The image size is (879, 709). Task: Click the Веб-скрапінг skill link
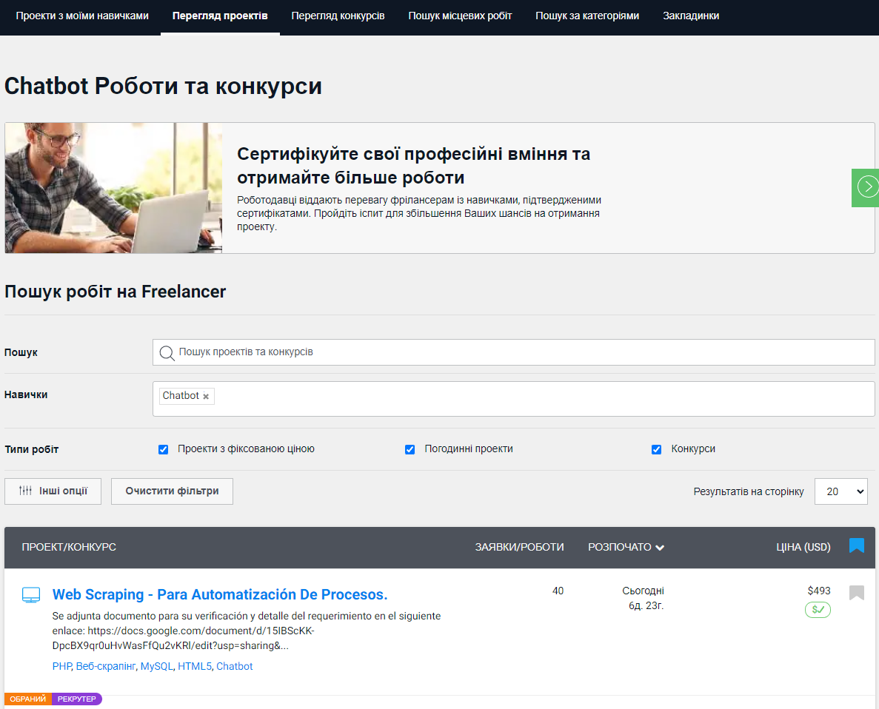[x=105, y=666]
